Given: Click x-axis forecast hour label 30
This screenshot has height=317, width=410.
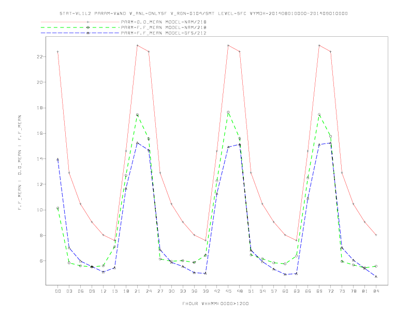Looking at the screenshot, I should pyautogui.click(x=171, y=291).
